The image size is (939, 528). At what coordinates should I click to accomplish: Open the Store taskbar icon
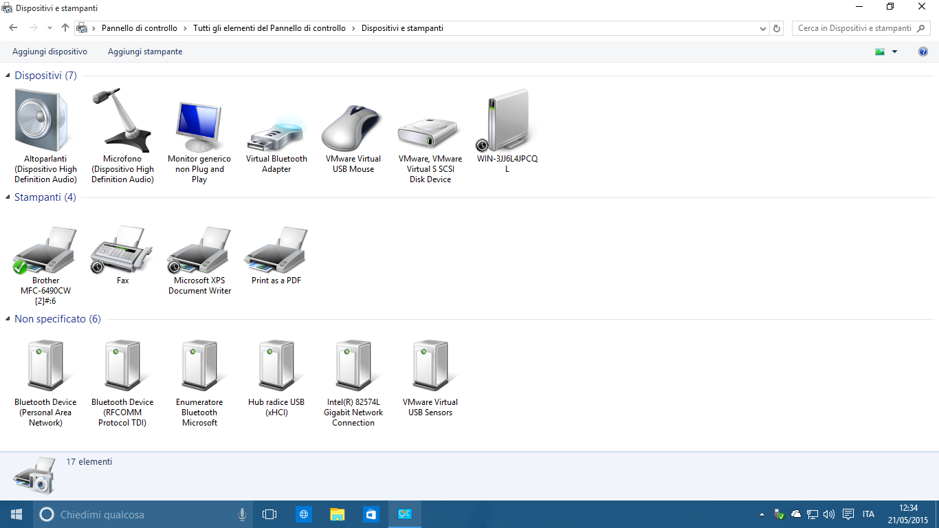371,514
